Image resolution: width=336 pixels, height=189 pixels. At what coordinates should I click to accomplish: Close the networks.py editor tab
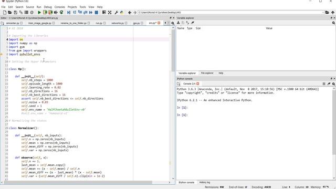(126, 23)
